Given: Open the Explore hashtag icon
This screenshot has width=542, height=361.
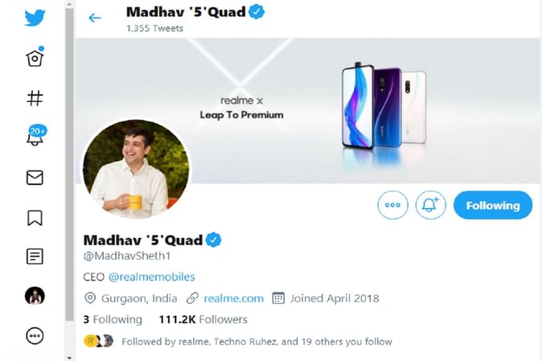Looking at the screenshot, I should (35, 98).
